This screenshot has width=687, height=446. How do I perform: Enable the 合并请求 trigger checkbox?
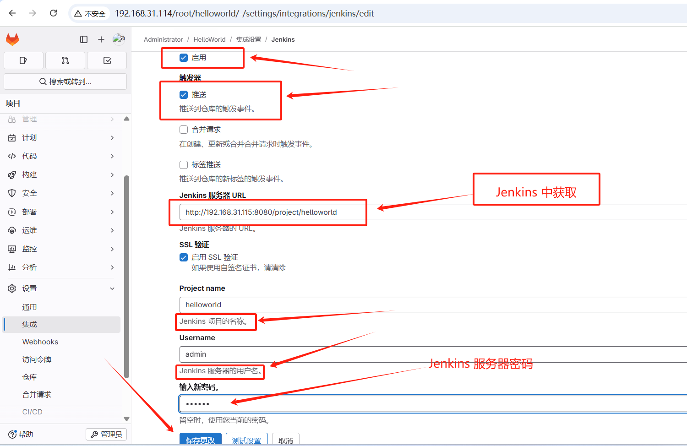pos(184,130)
